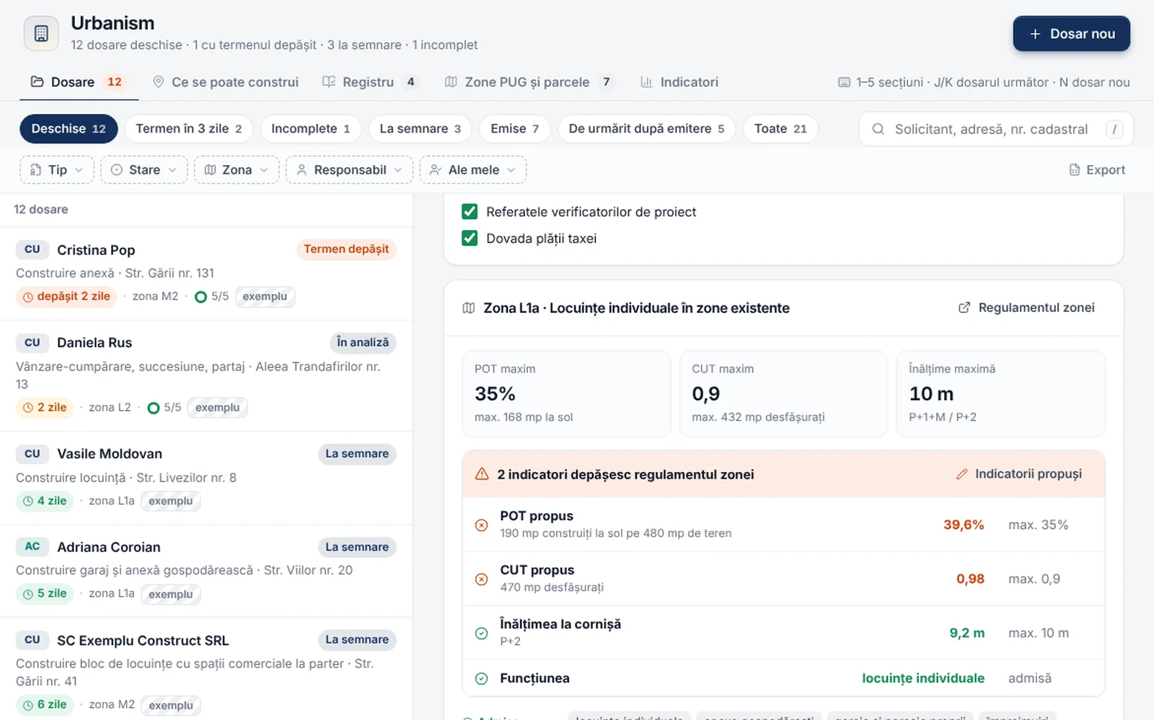The width and height of the screenshot is (1154, 720).
Task: Export the dossier list
Action: tap(1097, 170)
